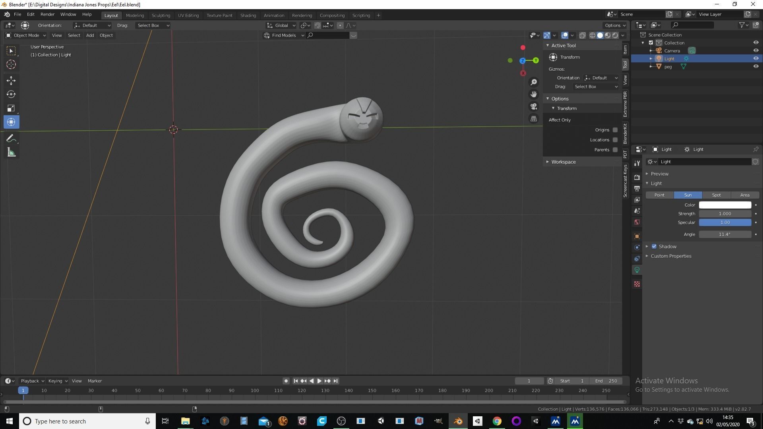Screen dimensions: 763x429
Task: Switch to UV Editing workspace tab
Action: point(188,15)
